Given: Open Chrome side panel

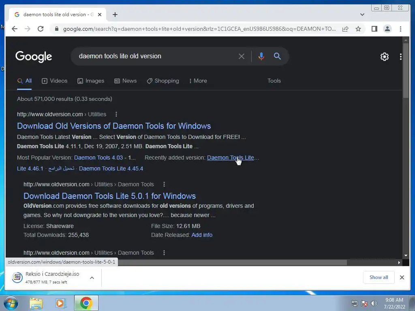Looking at the screenshot, I should pyautogui.click(x=374, y=29).
